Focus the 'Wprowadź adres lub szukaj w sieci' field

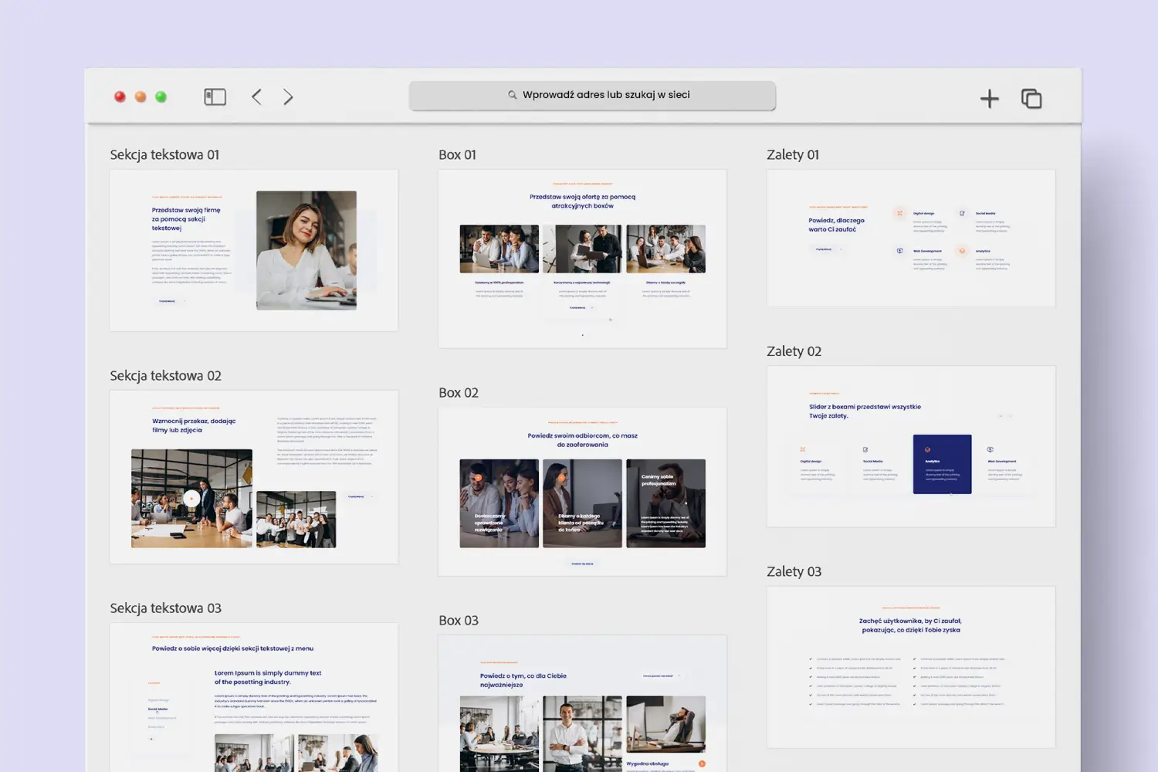point(592,96)
